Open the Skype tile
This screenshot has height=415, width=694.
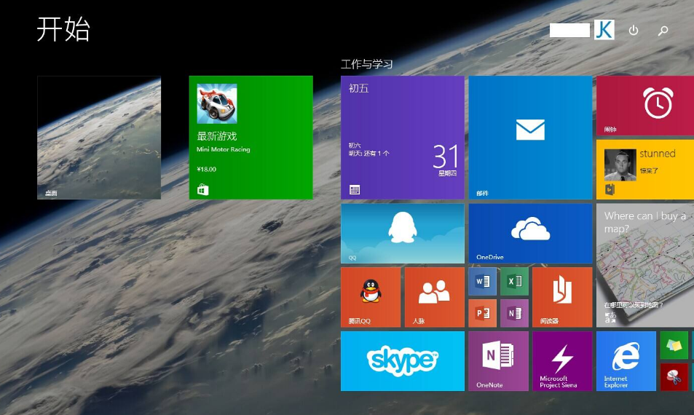[x=402, y=360]
